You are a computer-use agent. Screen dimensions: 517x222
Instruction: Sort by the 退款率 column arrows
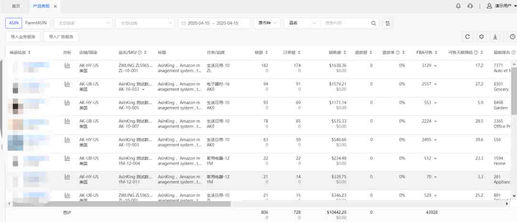pyautogui.click(x=403, y=53)
